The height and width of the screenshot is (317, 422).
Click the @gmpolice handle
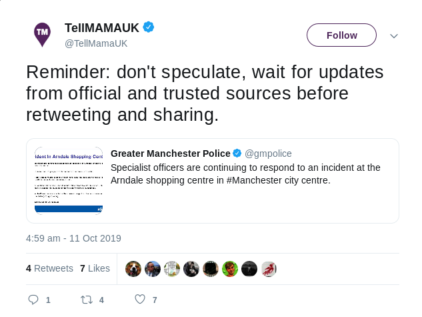268,153
